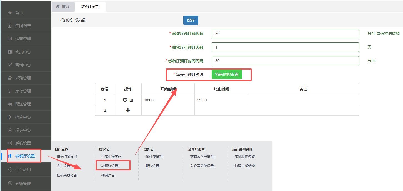The image size is (403, 191).
Task: Open 扫码点餐设置 in the flyout menu
Action: pyautogui.click(x=67, y=157)
